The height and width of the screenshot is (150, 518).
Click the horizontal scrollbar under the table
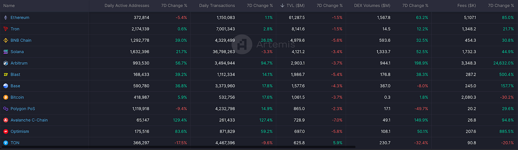pyautogui.click(x=179, y=146)
